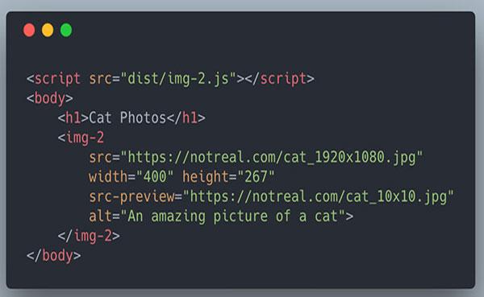
Task: Click the width attribute name
Action: click(x=108, y=177)
